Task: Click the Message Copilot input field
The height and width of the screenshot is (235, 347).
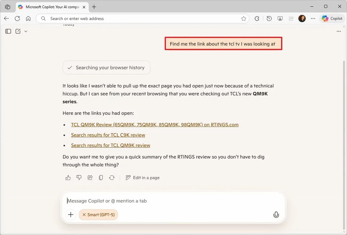Action: click(x=143, y=201)
